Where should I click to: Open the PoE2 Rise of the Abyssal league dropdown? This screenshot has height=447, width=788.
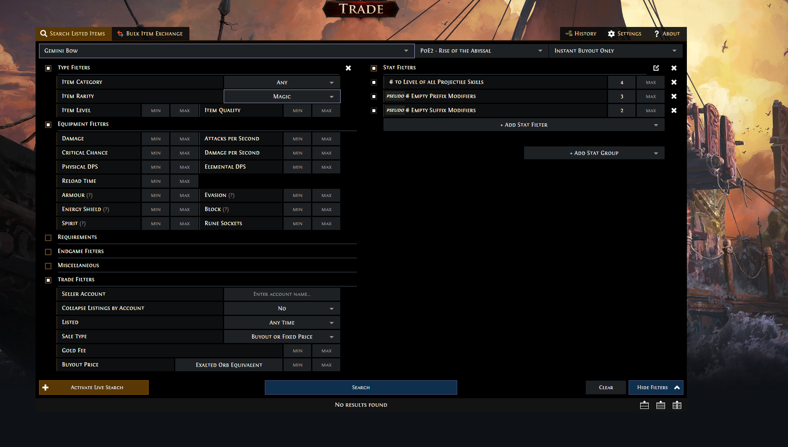pos(482,51)
